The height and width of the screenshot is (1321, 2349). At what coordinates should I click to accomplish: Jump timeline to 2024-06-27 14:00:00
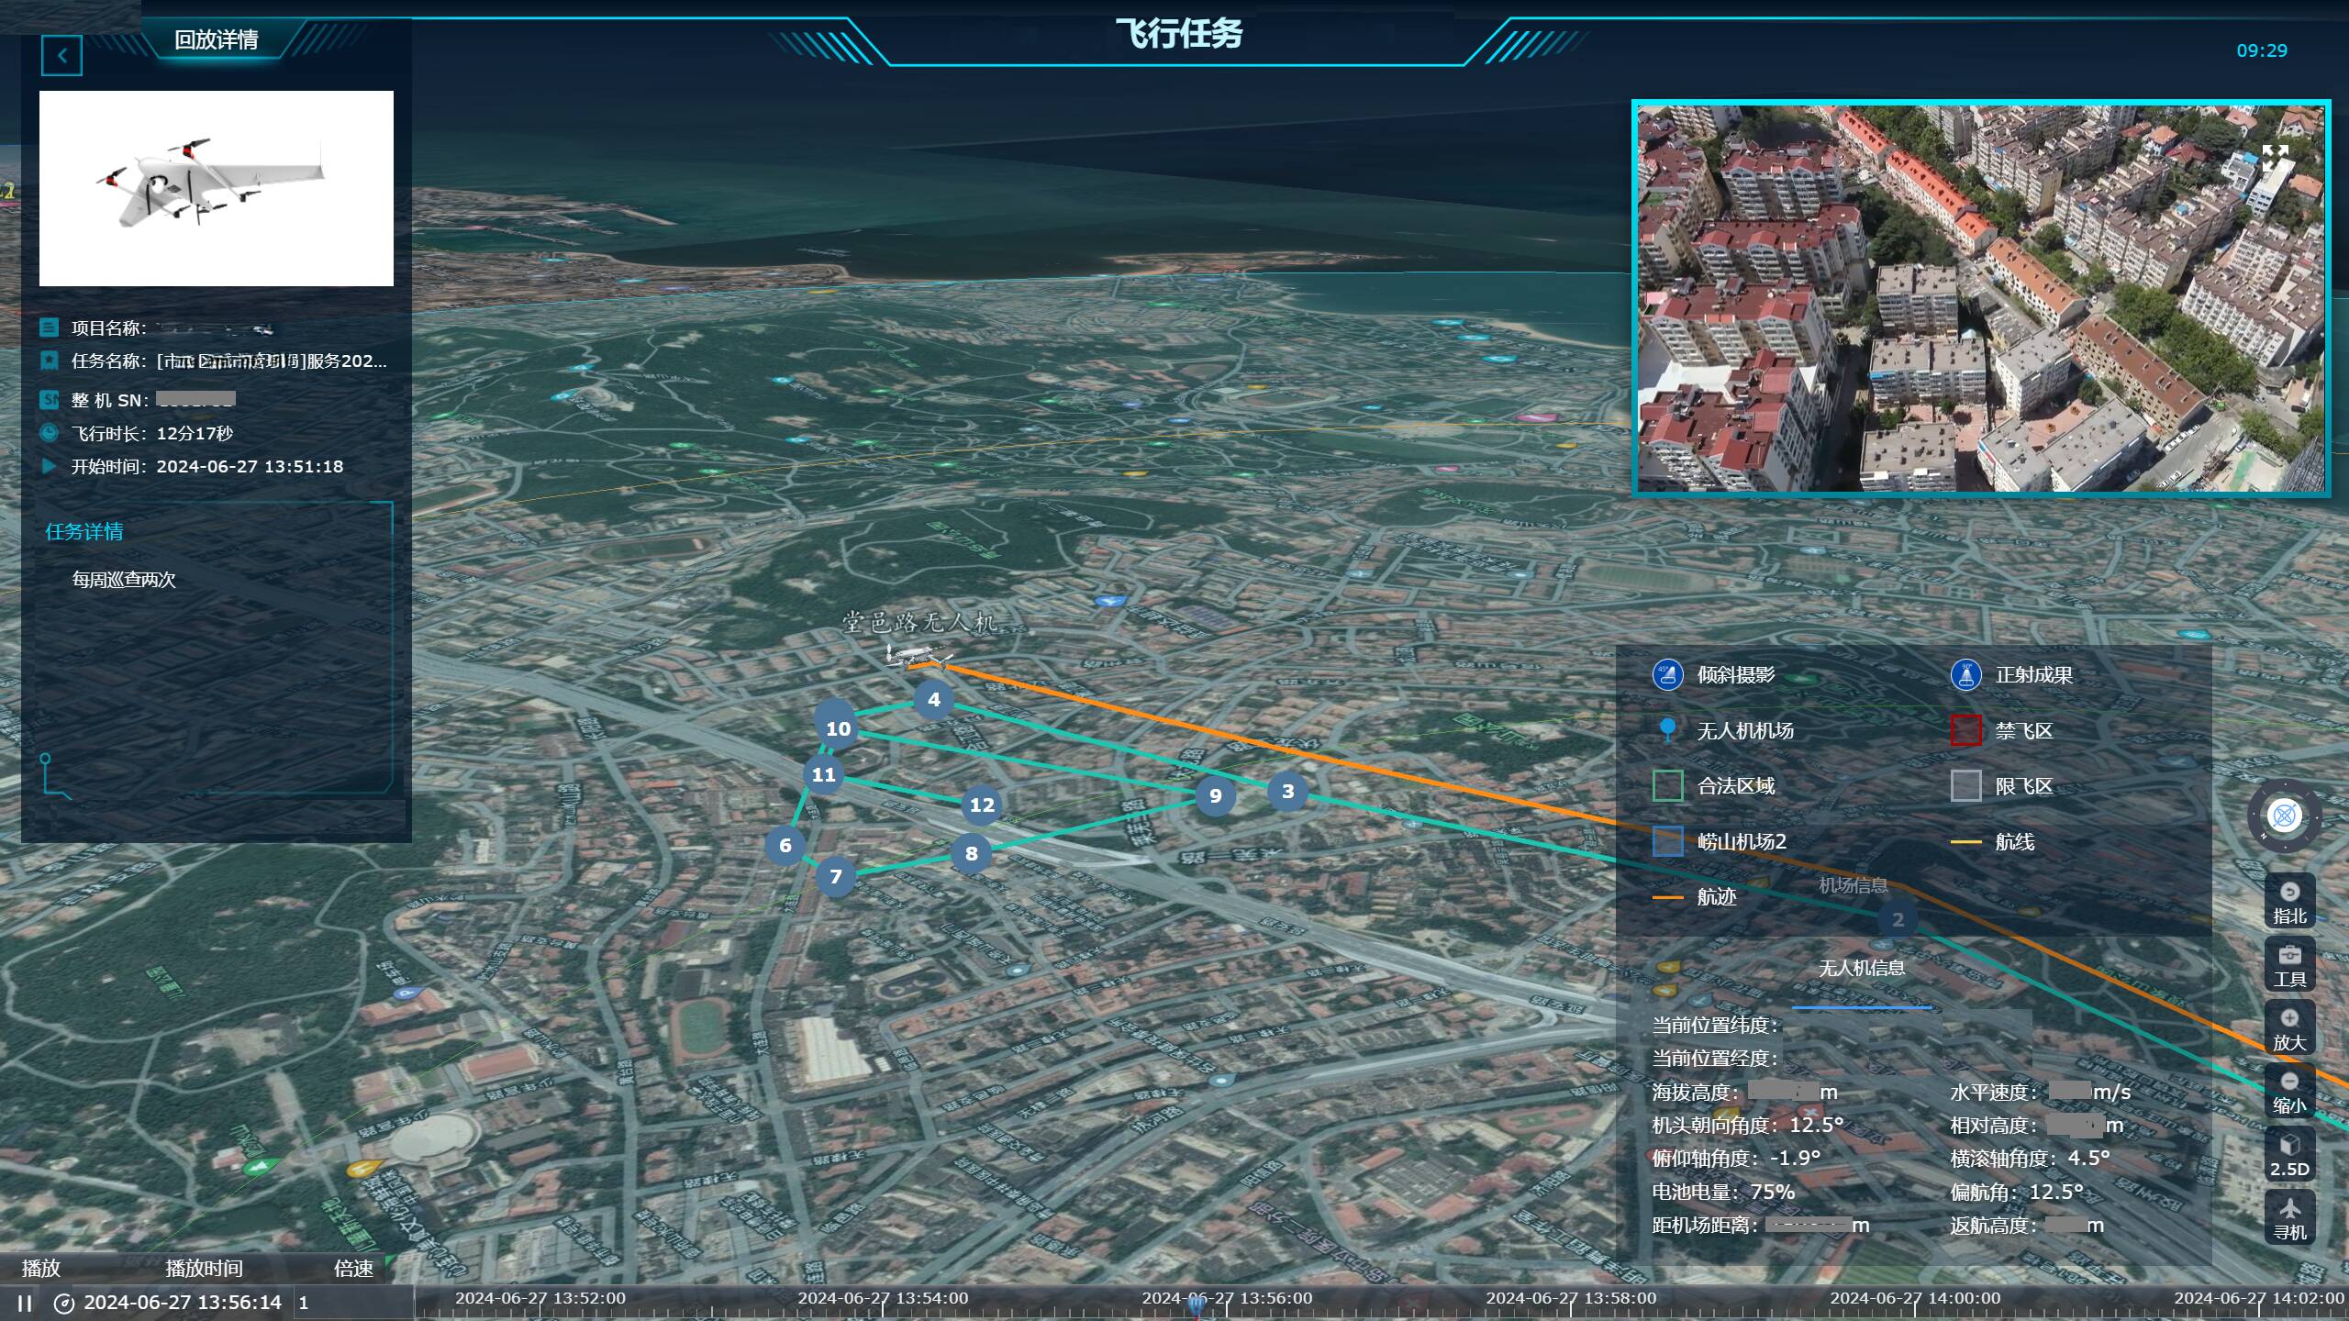pyautogui.click(x=1915, y=1298)
